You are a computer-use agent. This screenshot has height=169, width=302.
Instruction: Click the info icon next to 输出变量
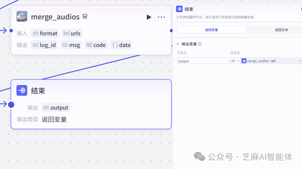[x=200, y=44]
